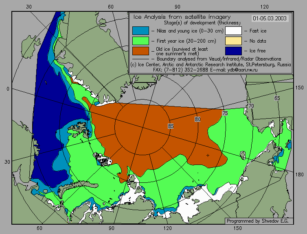Click the 'Nilas and young ice (0-30 cm)' label
The image size is (307, 234).
[x=190, y=31]
